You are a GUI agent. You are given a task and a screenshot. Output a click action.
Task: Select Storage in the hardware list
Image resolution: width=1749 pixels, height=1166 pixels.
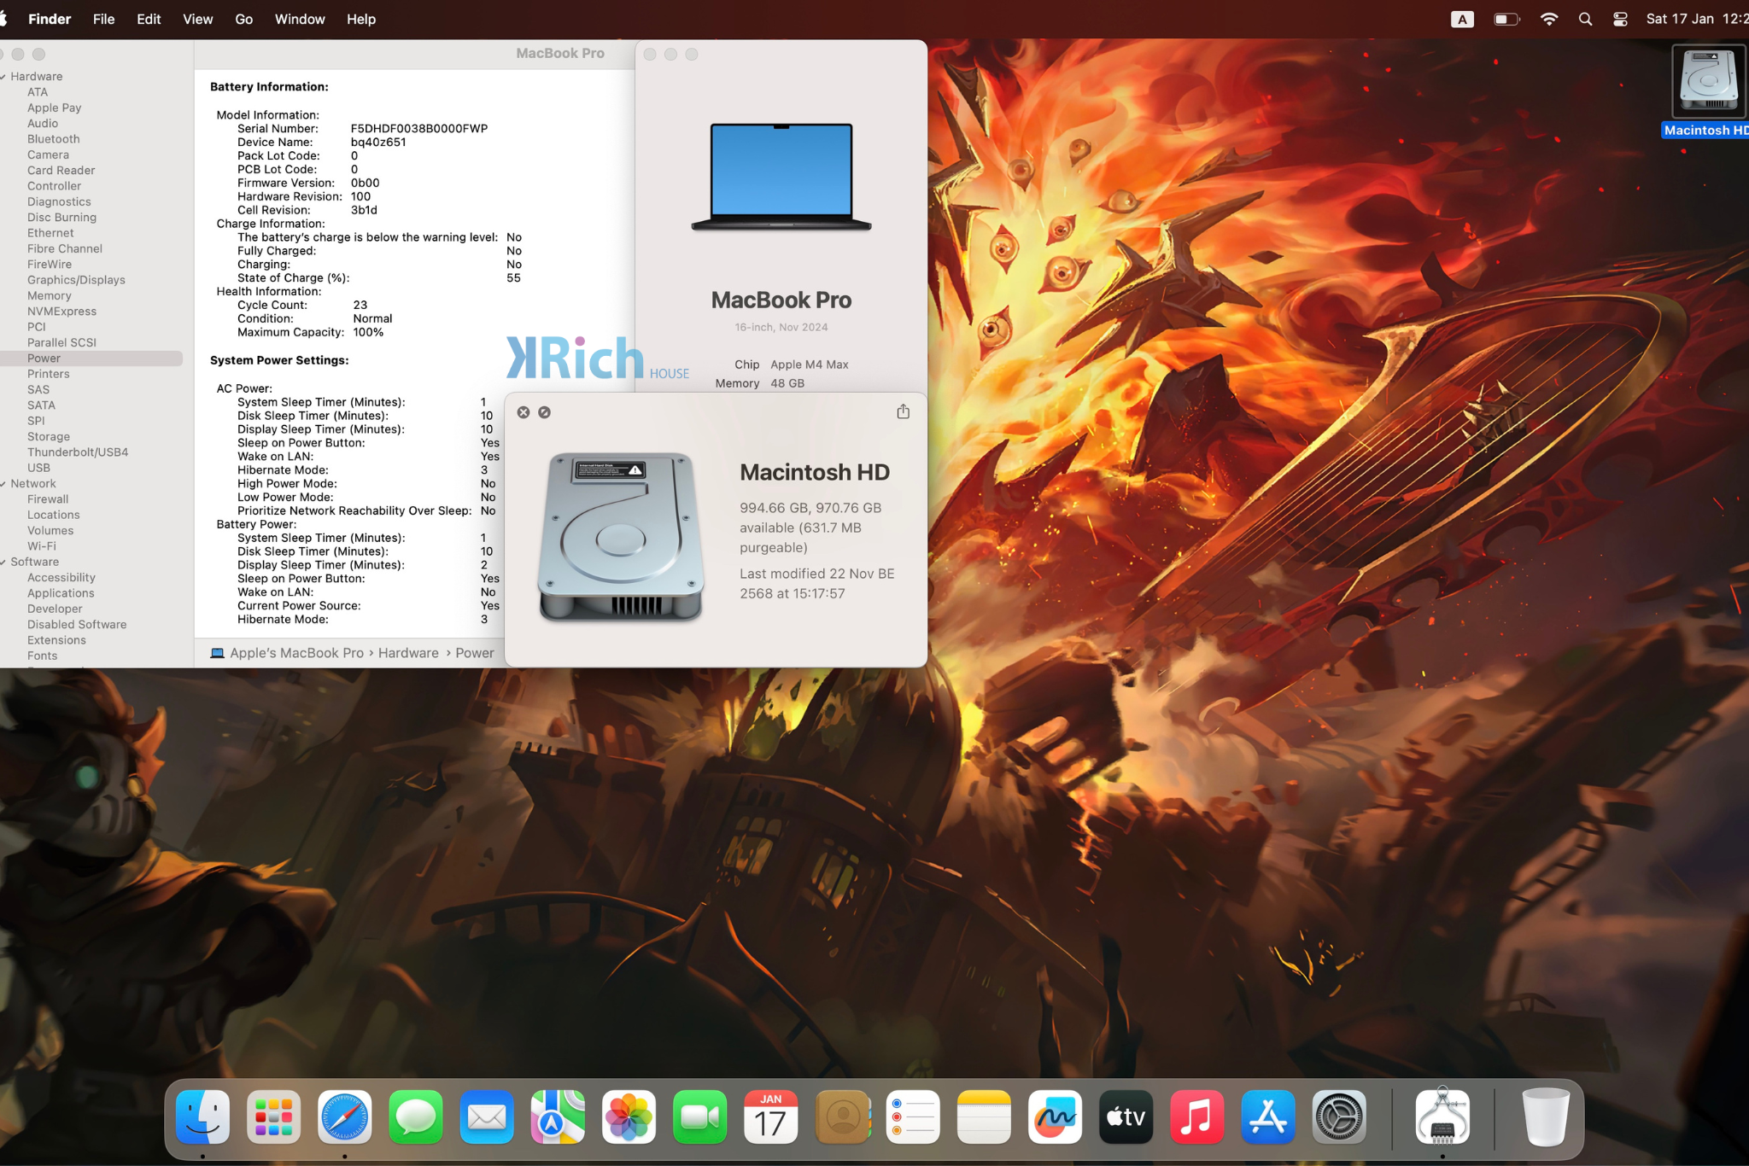coord(49,436)
